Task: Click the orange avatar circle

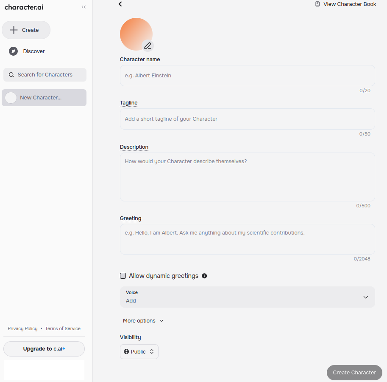Action: (134, 32)
